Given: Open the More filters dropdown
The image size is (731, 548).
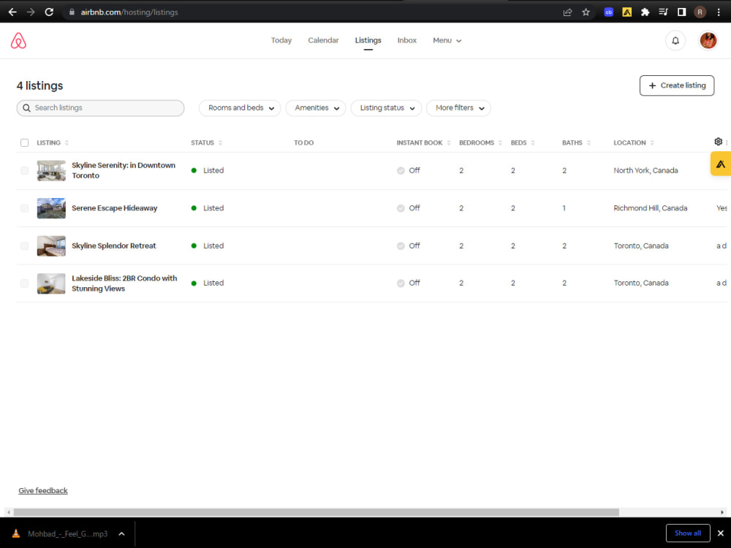Looking at the screenshot, I should 458,108.
